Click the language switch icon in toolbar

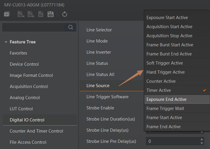click(7, 14)
